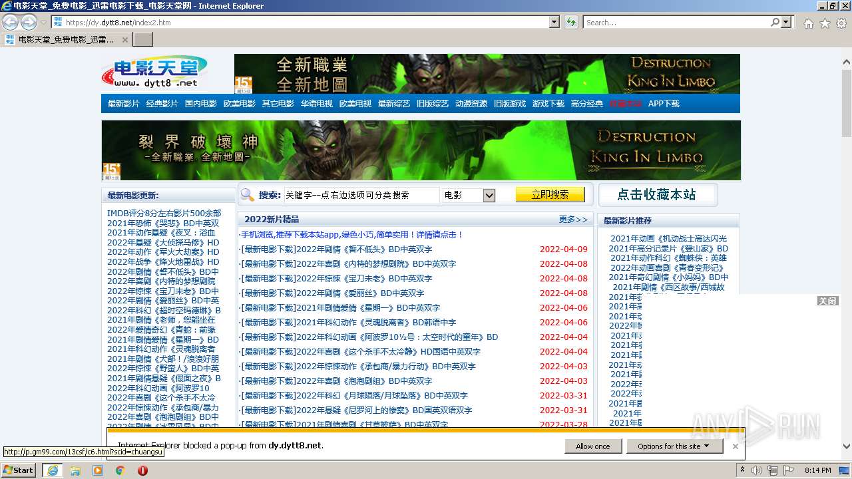
Task: Open a new blank tab
Action: (x=143, y=39)
